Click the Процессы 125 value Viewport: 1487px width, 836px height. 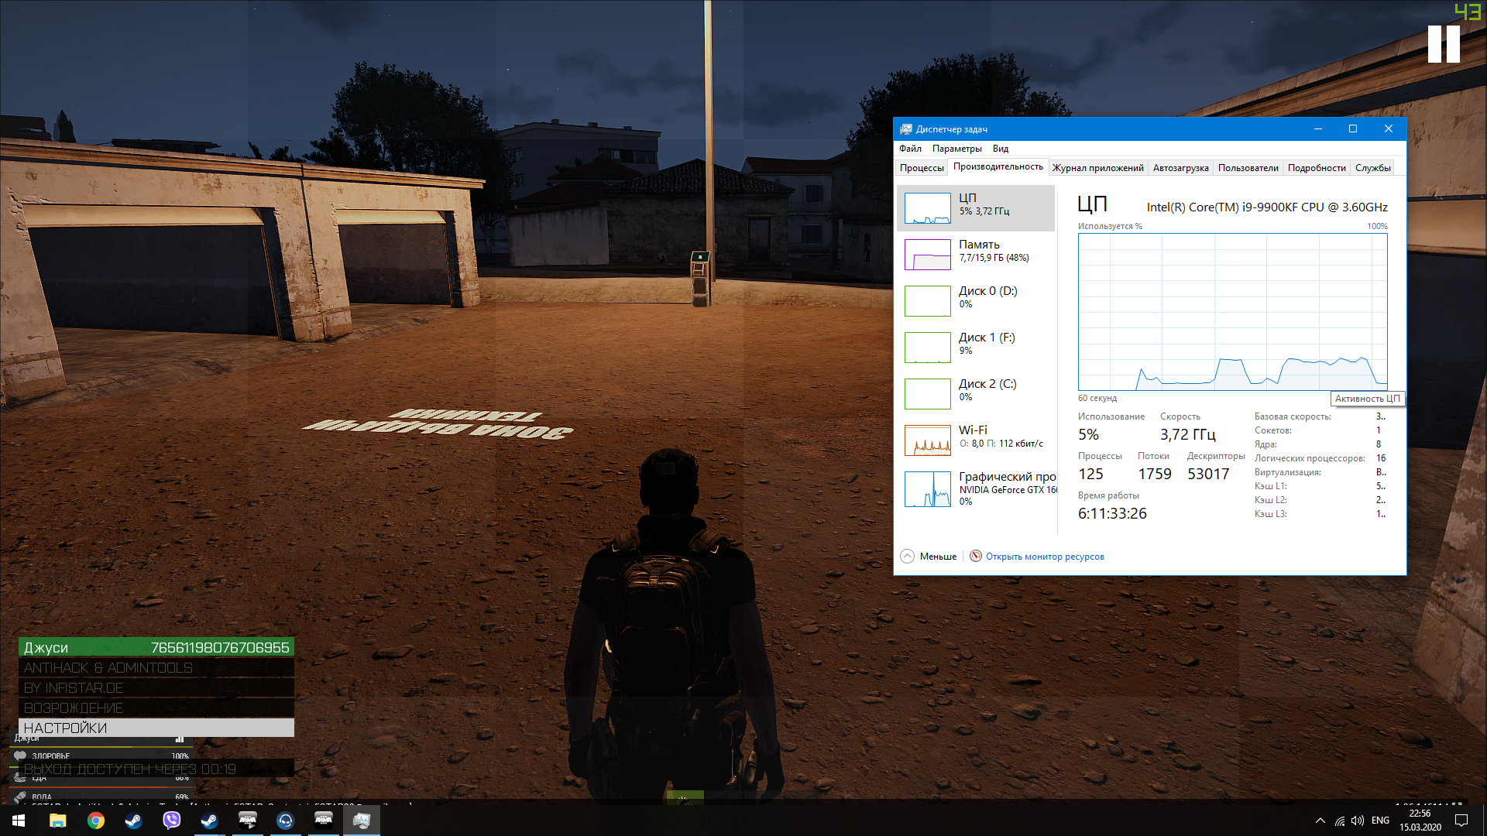[x=1090, y=475]
